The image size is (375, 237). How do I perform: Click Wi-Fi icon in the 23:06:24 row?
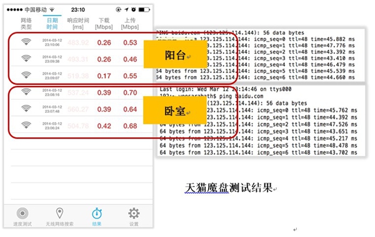[x=26, y=125]
